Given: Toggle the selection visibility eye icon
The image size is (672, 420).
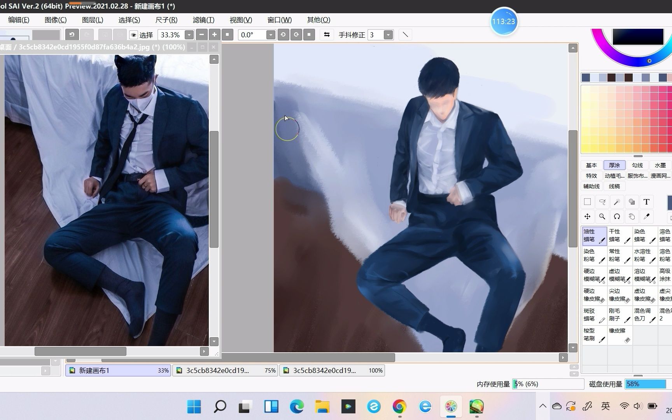Looking at the screenshot, I should click(134, 35).
